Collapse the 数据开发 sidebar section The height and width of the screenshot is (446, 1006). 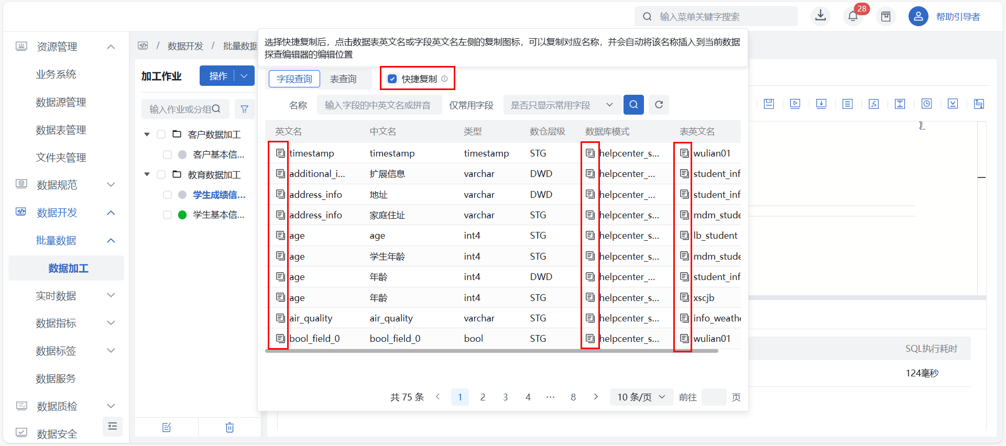tap(111, 213)
